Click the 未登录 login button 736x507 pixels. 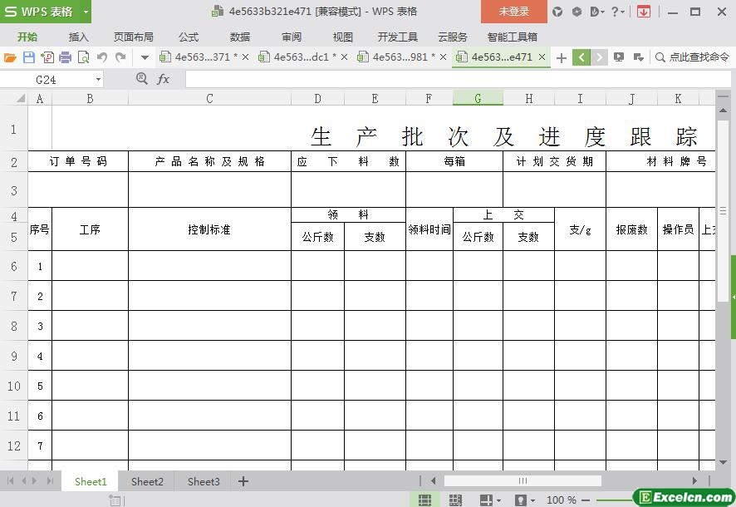coord(514,12)
